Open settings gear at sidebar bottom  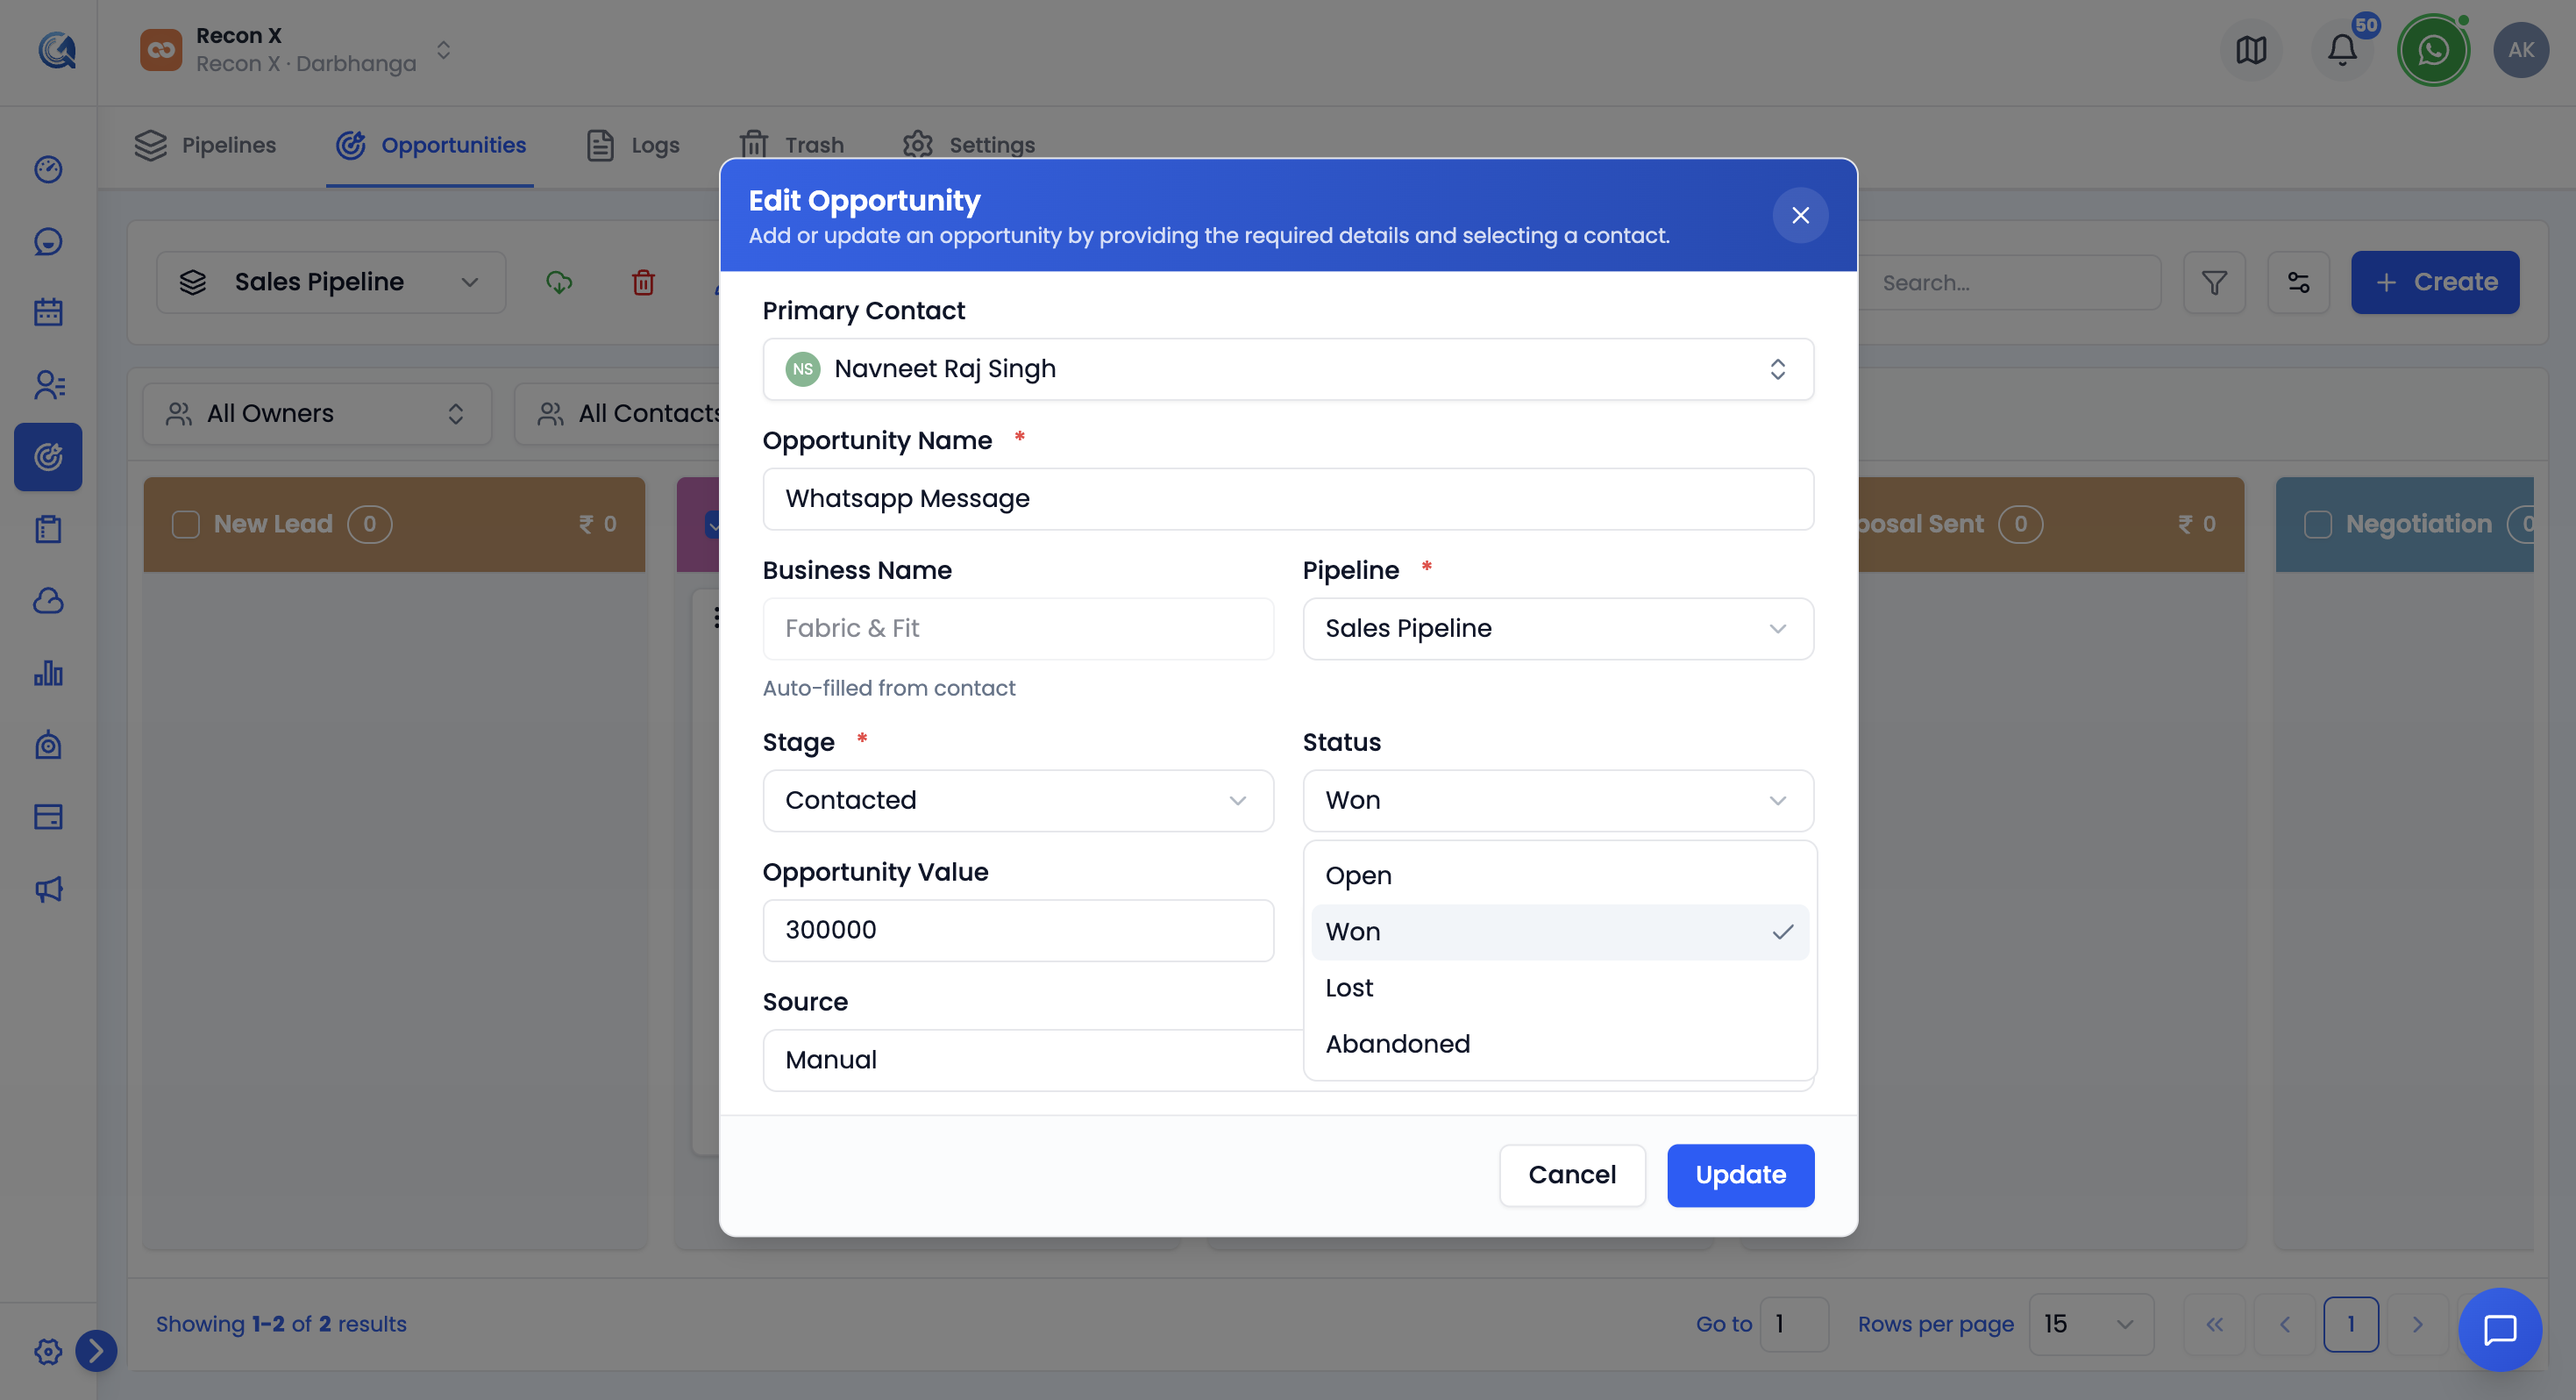(x=47, y=1351)
